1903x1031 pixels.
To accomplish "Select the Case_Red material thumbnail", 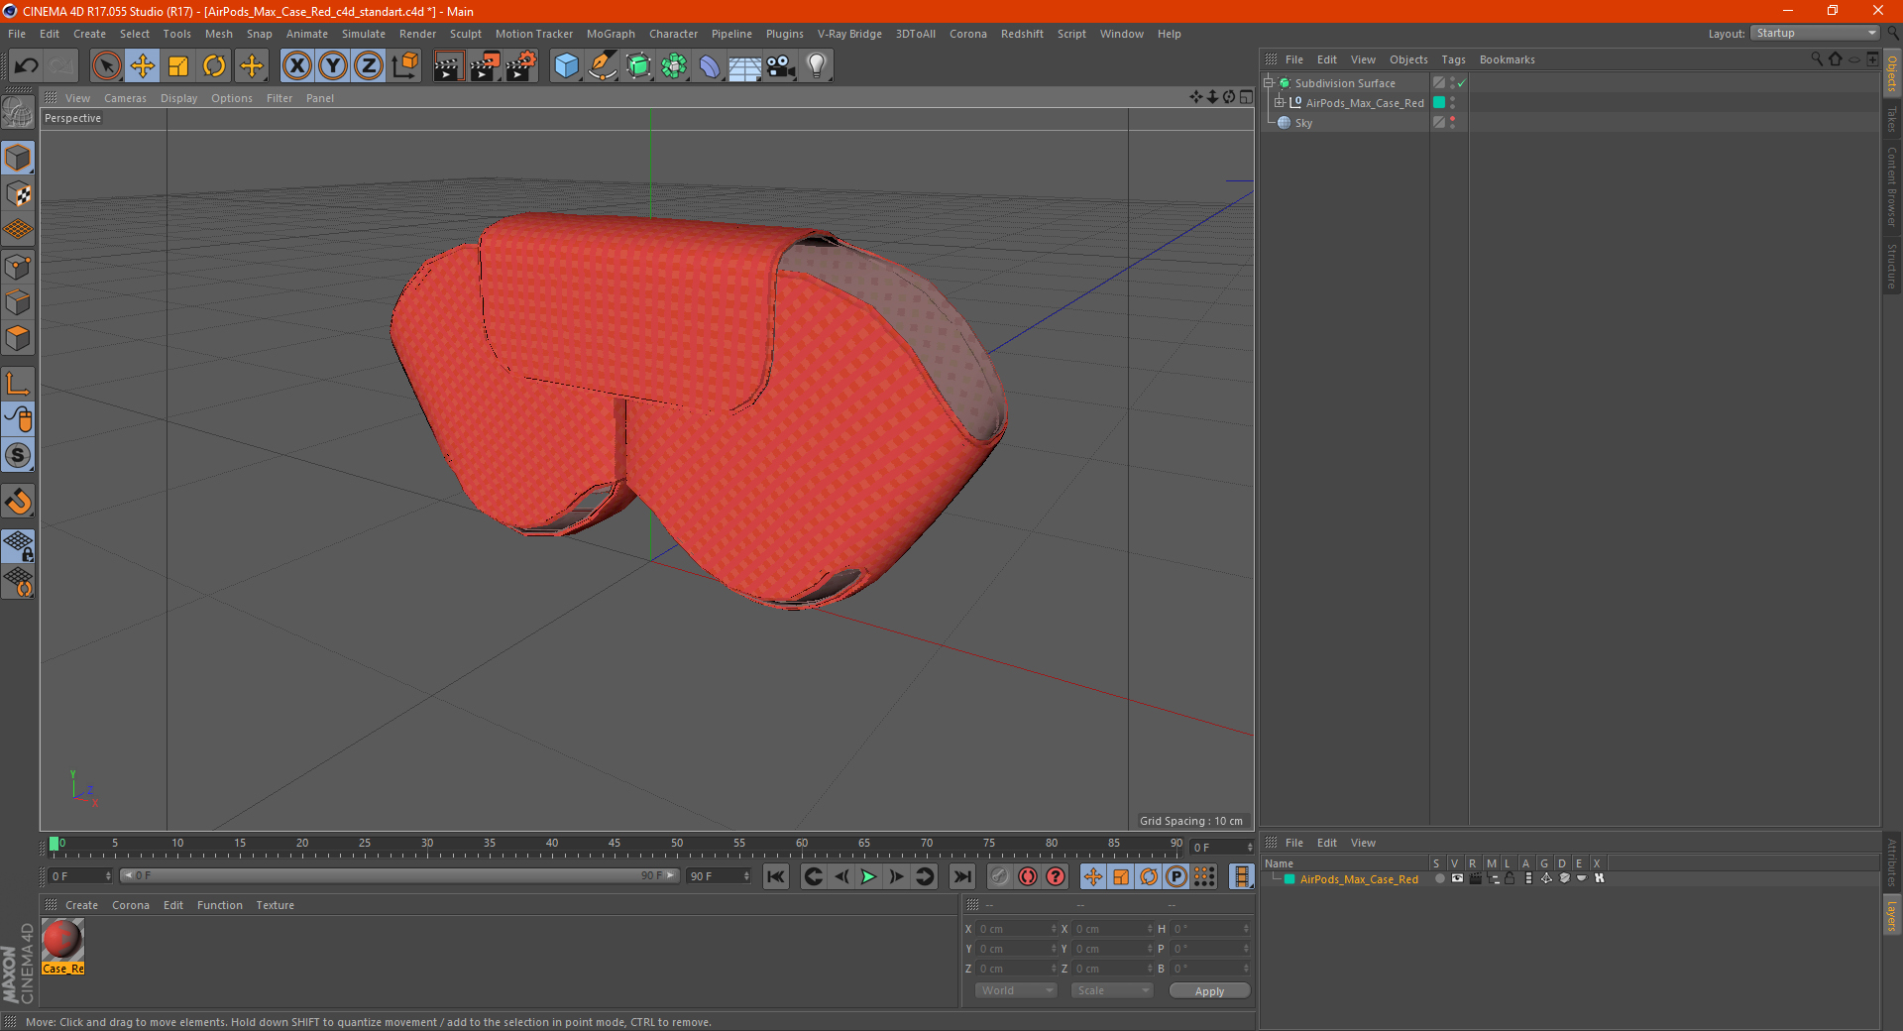I will (62, 941).
